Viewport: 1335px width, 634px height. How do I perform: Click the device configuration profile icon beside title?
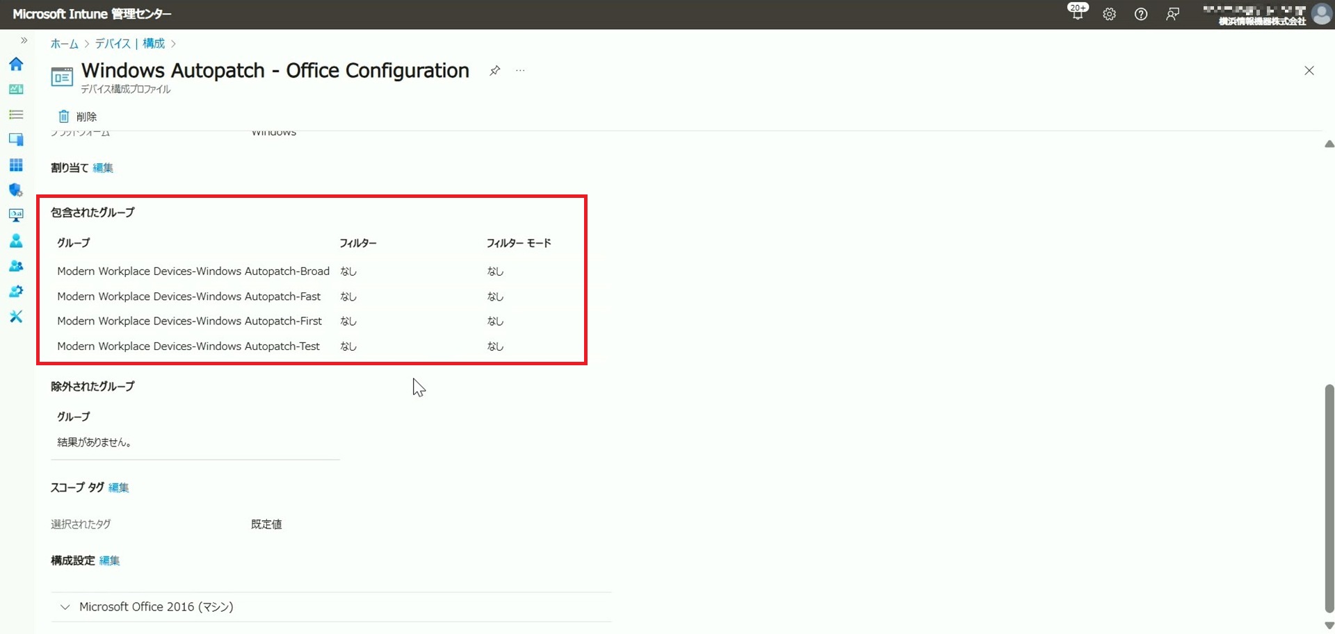pos(62,77)
